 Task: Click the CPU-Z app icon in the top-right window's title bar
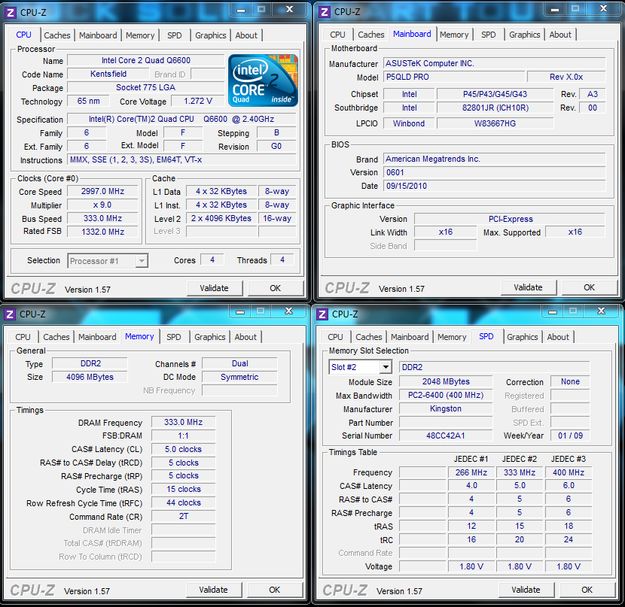point(325,12)
